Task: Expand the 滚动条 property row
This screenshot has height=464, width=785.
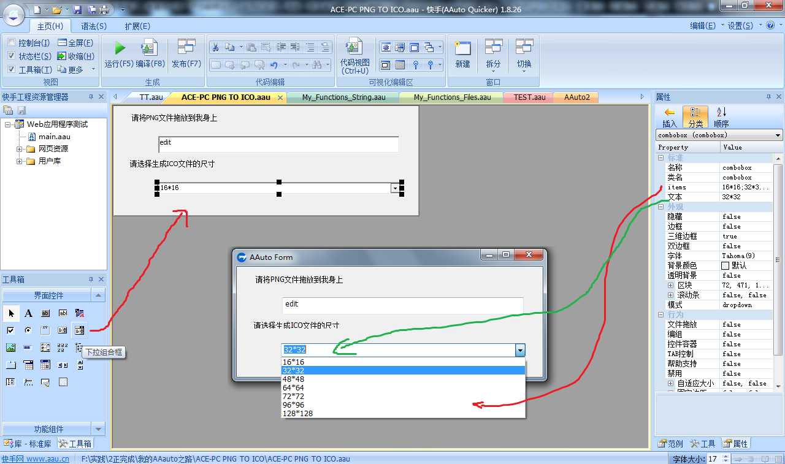Action: (x=670, y=295)
